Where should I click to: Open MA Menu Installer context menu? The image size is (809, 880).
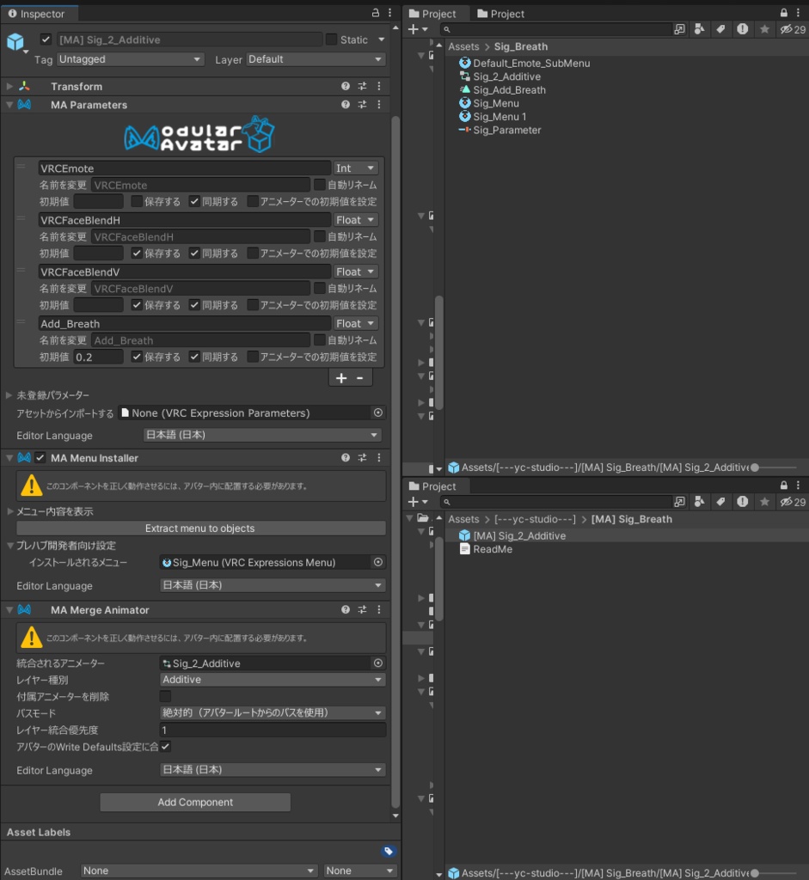click(x=379, y=457)
